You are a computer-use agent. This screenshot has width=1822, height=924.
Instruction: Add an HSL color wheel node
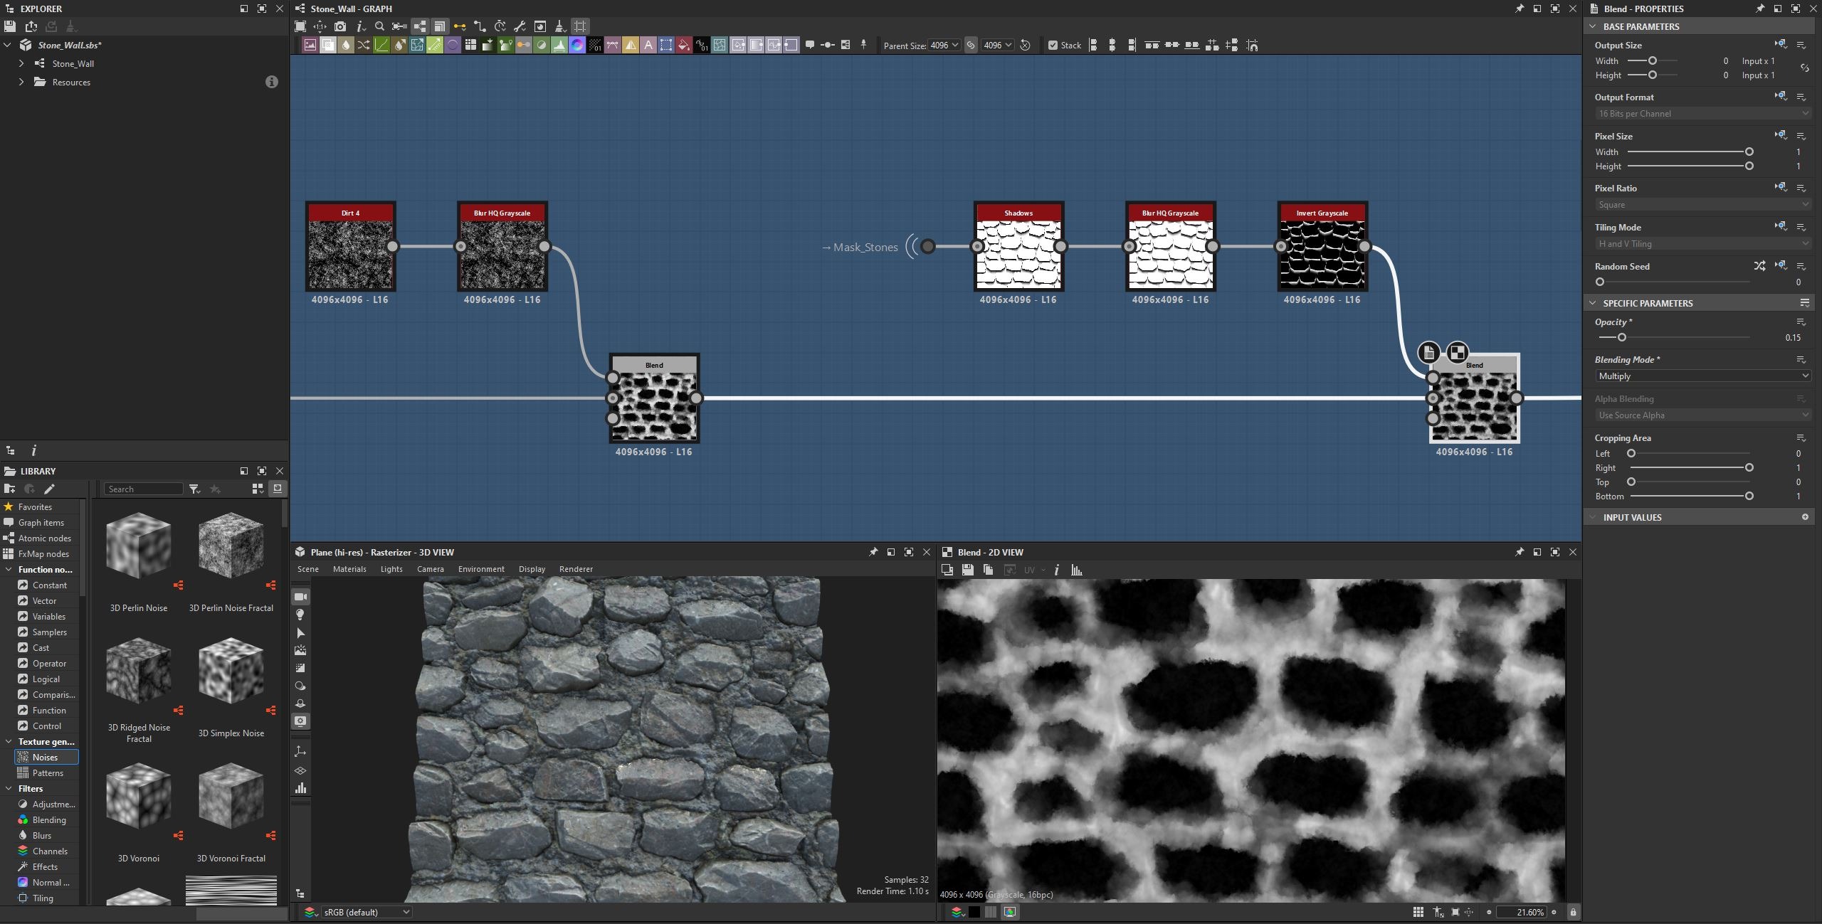pos(576,45)
